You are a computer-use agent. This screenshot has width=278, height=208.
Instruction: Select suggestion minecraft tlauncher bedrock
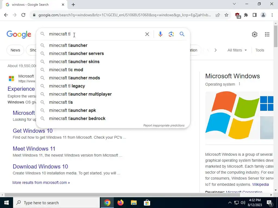[x=113, y=119]
